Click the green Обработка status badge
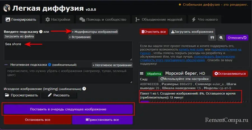252x130 pixels. click(x=154, y=74)
